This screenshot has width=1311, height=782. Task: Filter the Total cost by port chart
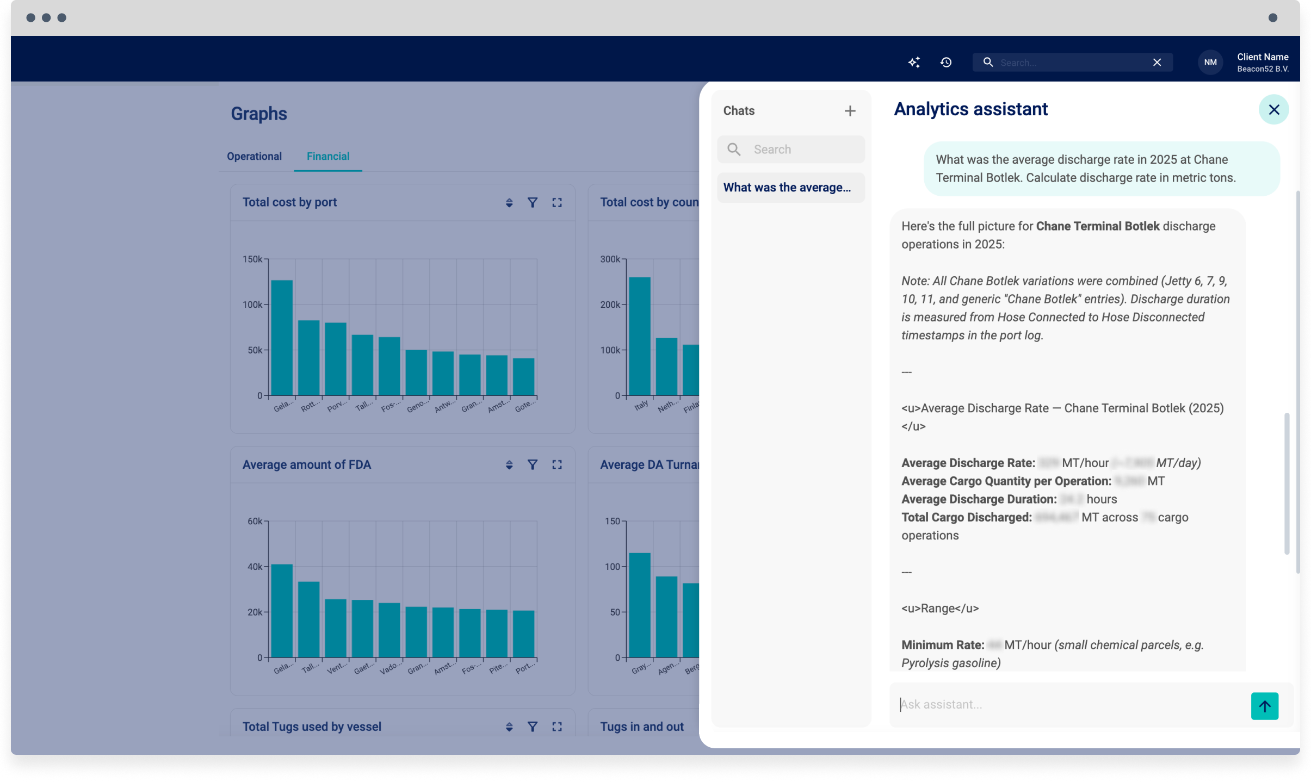[x=533, y=203]
